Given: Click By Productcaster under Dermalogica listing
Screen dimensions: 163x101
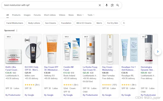Looking at the screenshot, I should (148, 95).
